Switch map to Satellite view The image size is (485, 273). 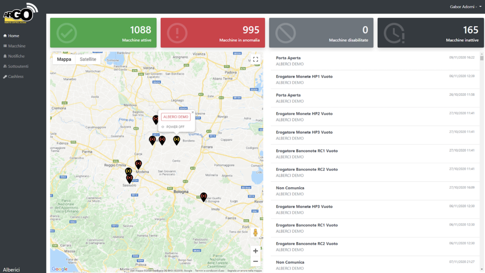(88, 59)
